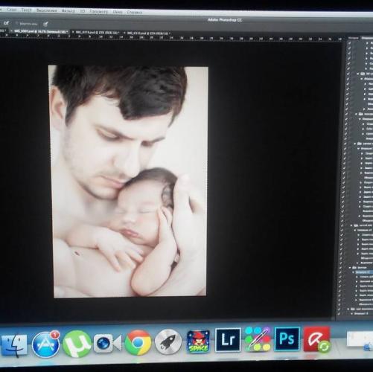Open Finder from the dock

coord(14,345)
